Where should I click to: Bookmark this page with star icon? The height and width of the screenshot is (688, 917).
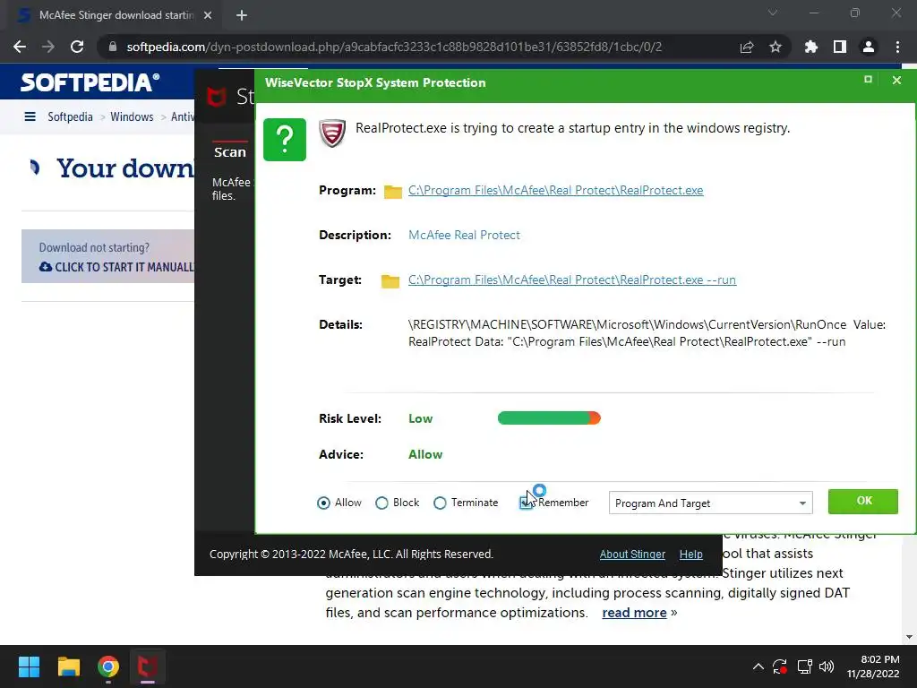(776, 47)
